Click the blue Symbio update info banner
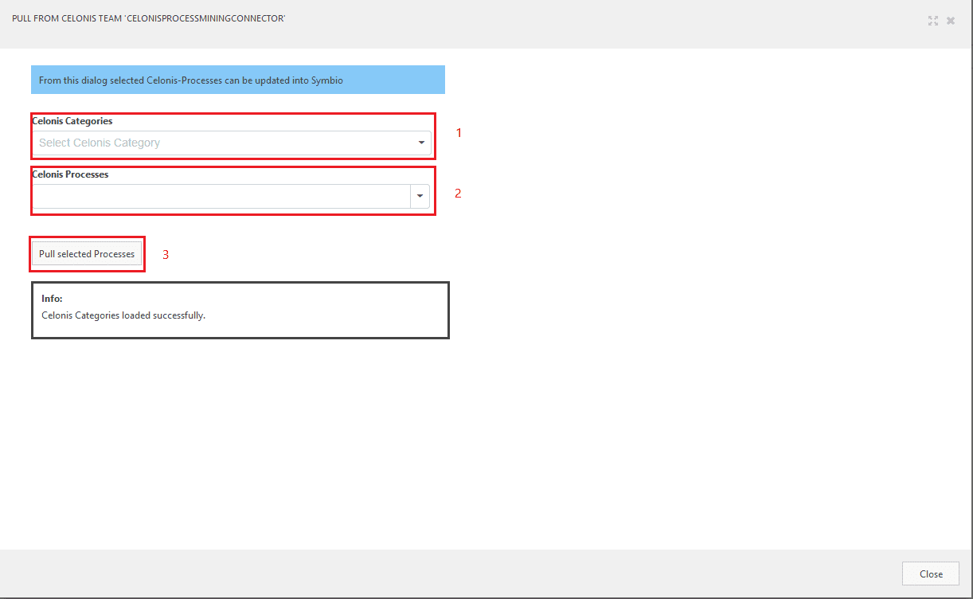Viewport: 973px width, 599px height. click(x=237, y=80)
